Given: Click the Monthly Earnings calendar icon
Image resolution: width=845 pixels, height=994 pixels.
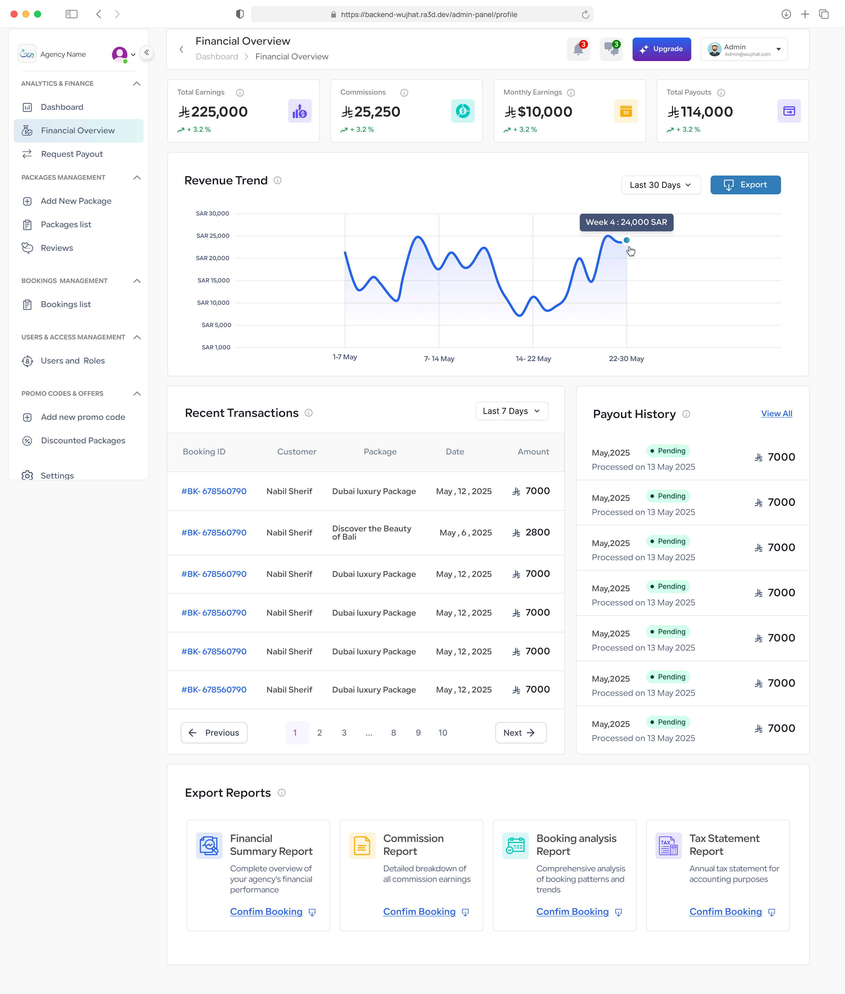Looking at the screenshot, I should coord(626,111).
